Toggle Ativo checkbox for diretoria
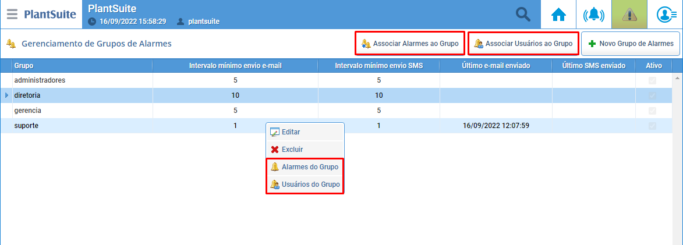683x245 pixels. 652,95
